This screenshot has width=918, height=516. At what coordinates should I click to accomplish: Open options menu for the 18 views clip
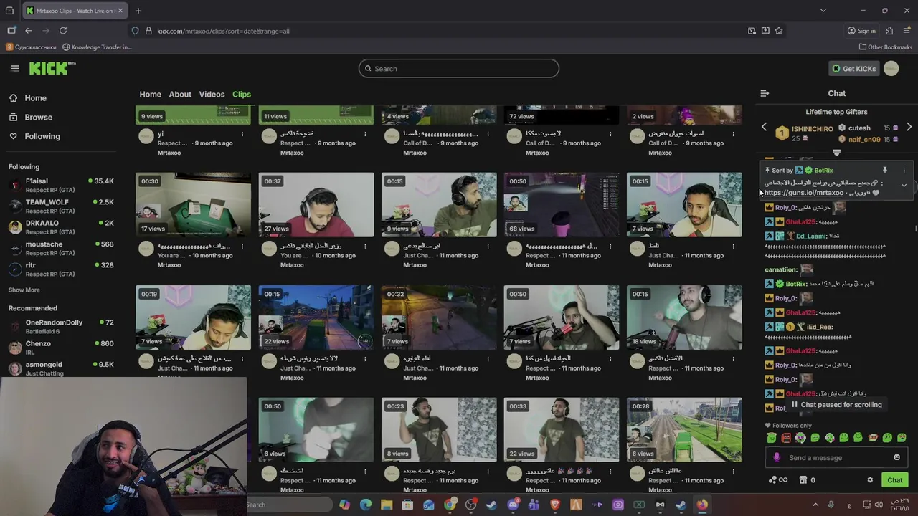point(733,359)
